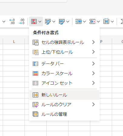Open the Delete Cells dropdown arrow
Screen dimensions: 123x136
click(98, 21)
